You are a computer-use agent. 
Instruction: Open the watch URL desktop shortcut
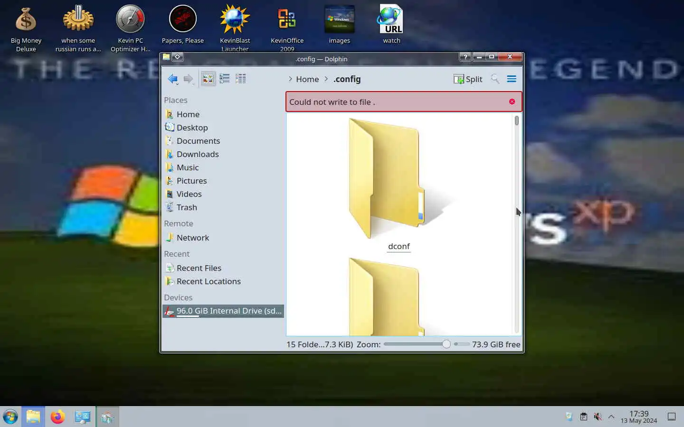392,25
